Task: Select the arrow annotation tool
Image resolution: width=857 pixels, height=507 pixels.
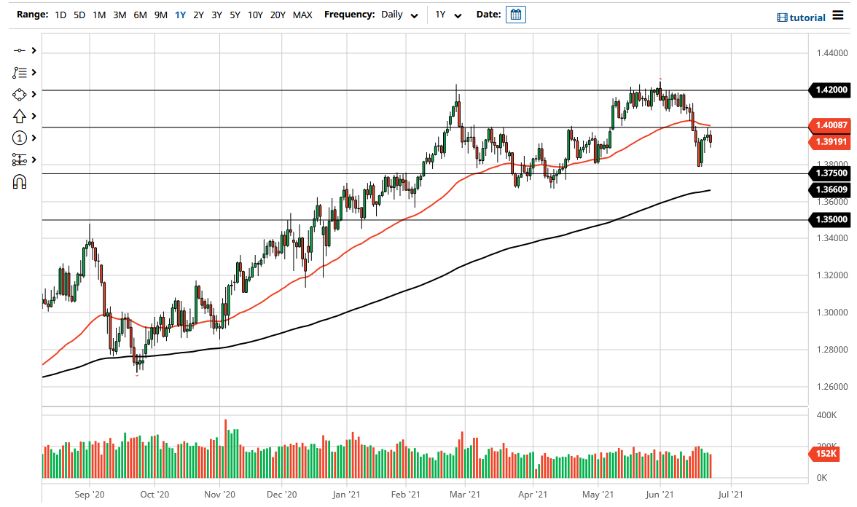Action: pos(20,116)
